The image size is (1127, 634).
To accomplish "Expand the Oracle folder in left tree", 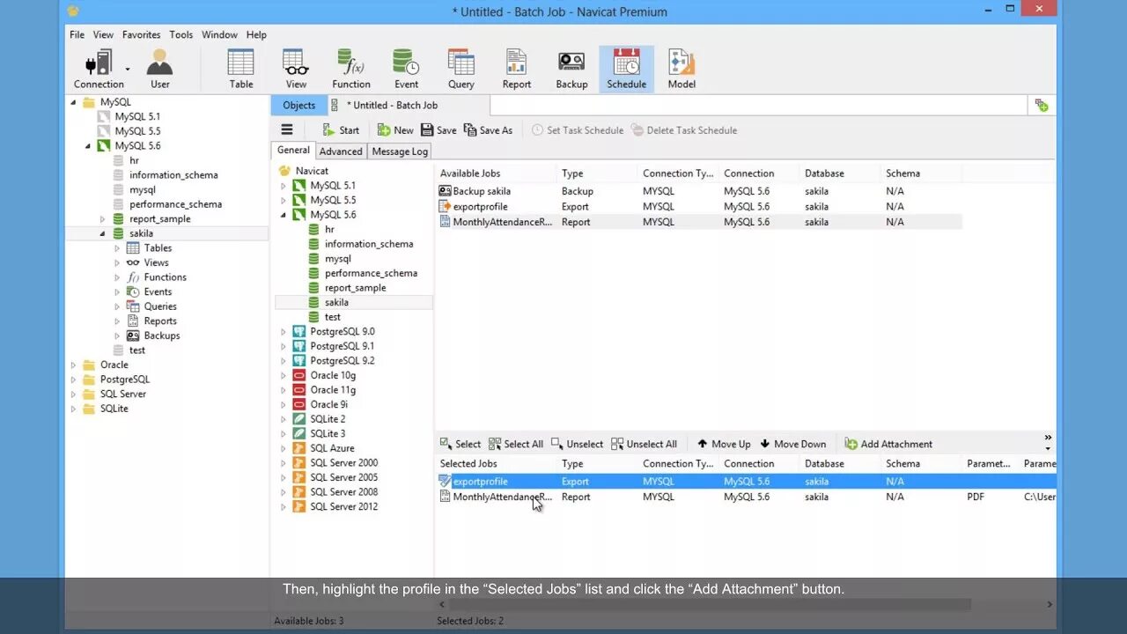I will pyautogui.click(x=74, y=365).
